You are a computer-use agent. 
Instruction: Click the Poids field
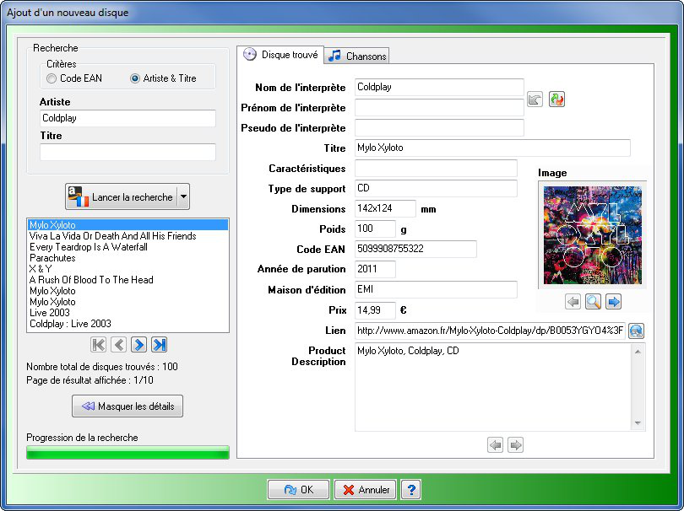(375, 229)
